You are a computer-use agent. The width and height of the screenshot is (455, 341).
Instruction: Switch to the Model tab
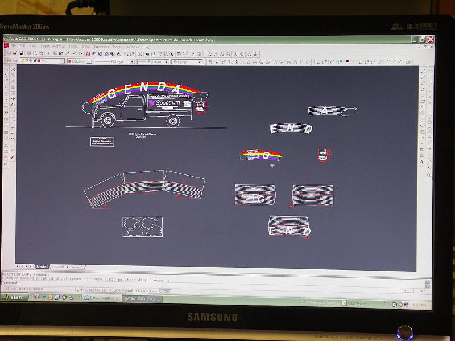tap(42, 267)
